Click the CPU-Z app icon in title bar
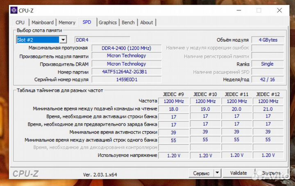Screen dimensions: 295x186 pos(14,10)
